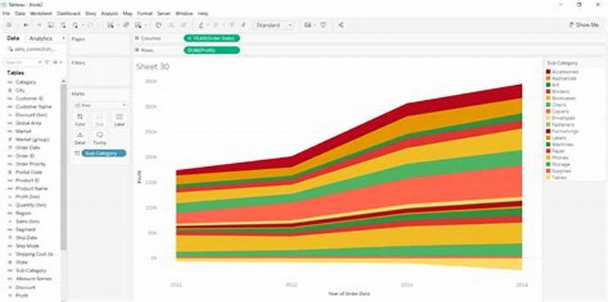Click the Tables list vertical scrollbar

click(64, 166)
